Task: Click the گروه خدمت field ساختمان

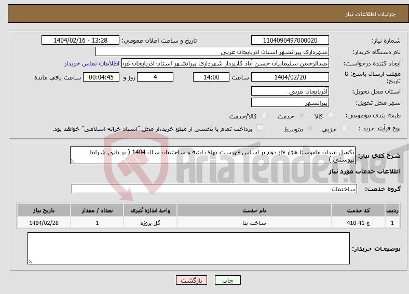Action: (214, 189)
